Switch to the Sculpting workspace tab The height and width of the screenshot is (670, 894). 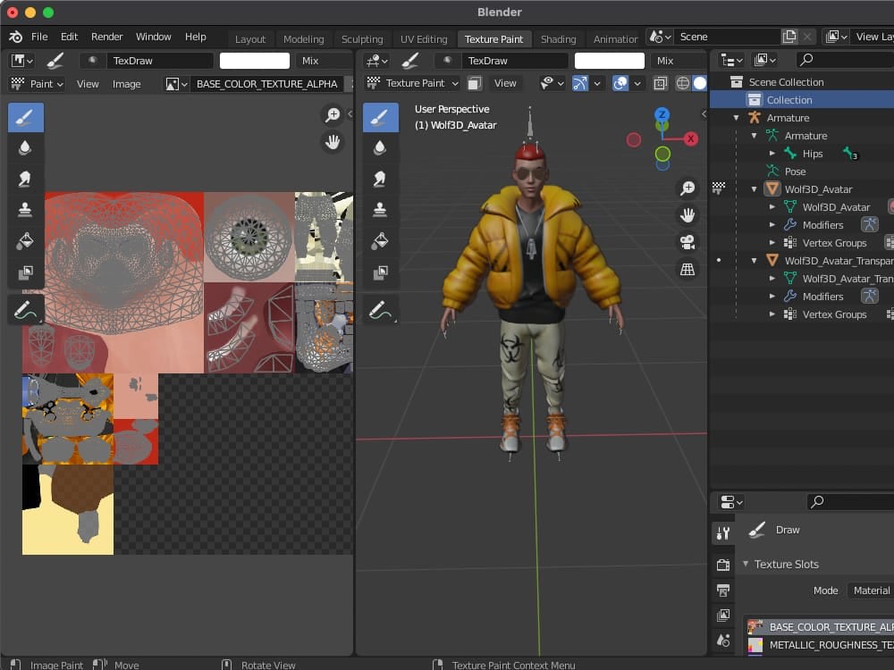(x=362, y=39)
